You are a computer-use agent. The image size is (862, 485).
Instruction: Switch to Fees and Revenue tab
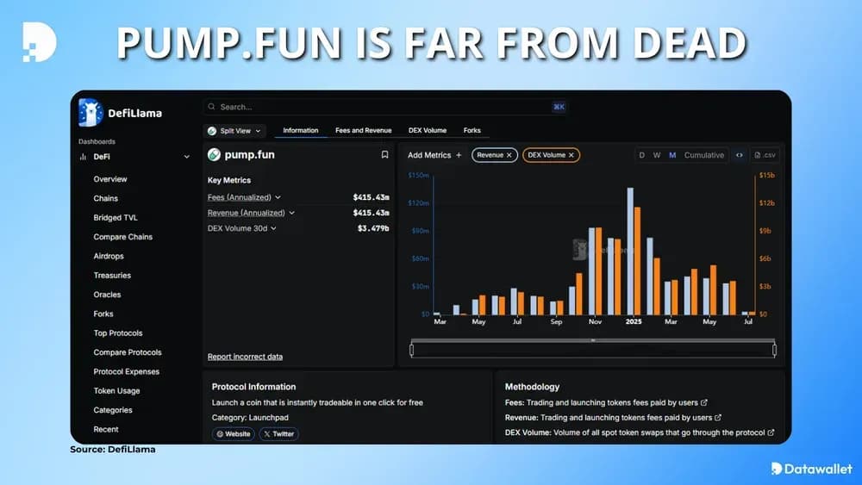(x=364, y=131)
